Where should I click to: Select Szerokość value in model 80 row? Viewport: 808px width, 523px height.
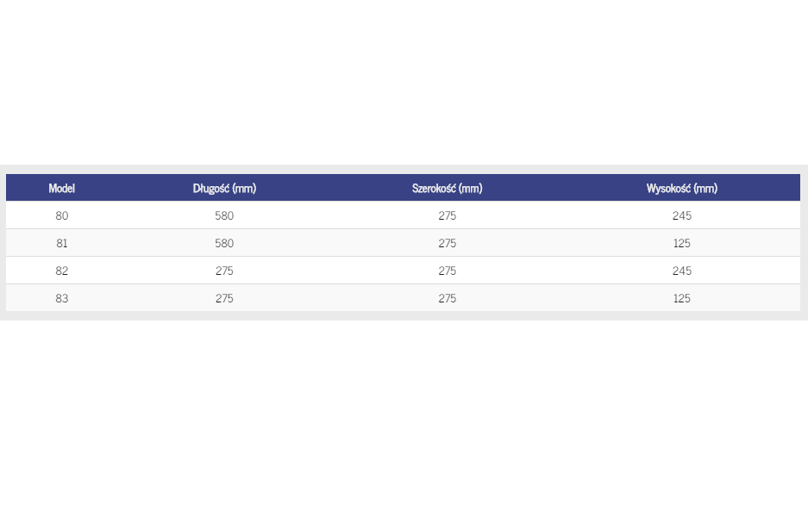447,215
